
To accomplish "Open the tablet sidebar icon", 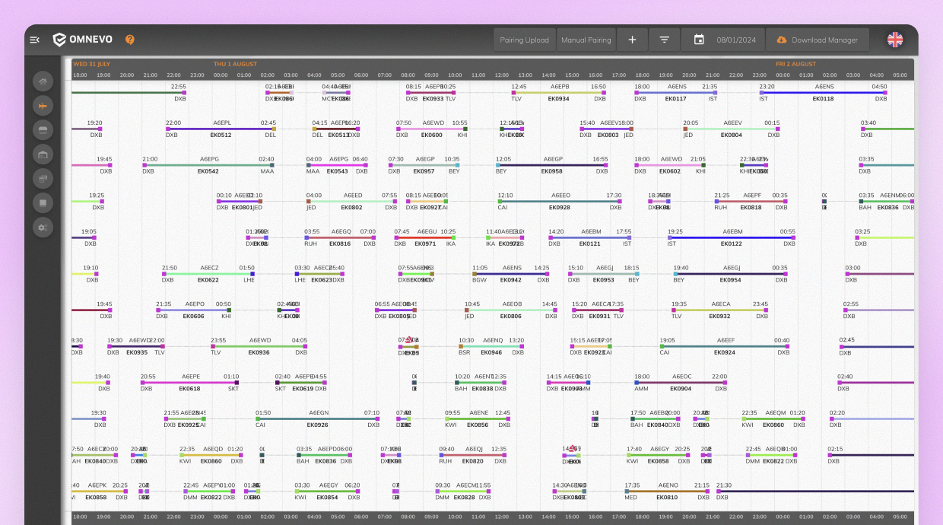I will coord(43,203).
